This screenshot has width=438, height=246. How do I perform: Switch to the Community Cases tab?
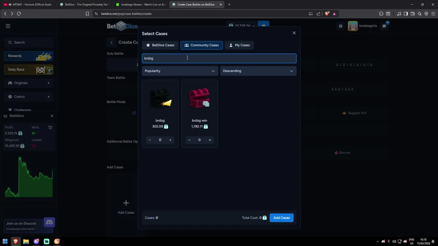click(x=202, y=45)
